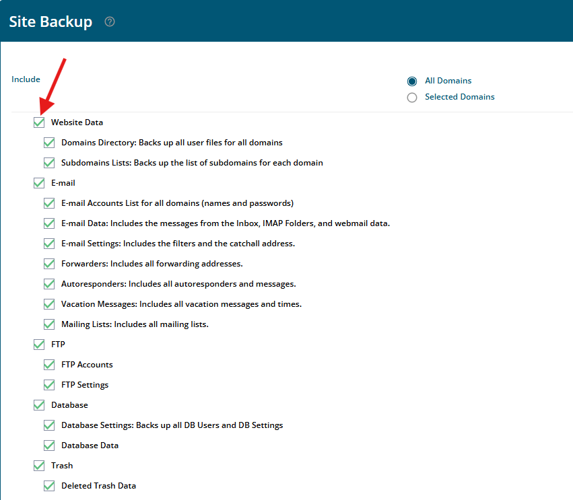573x500 pixels.
Task: Choose the Selected Domains option
Action: 412,98
